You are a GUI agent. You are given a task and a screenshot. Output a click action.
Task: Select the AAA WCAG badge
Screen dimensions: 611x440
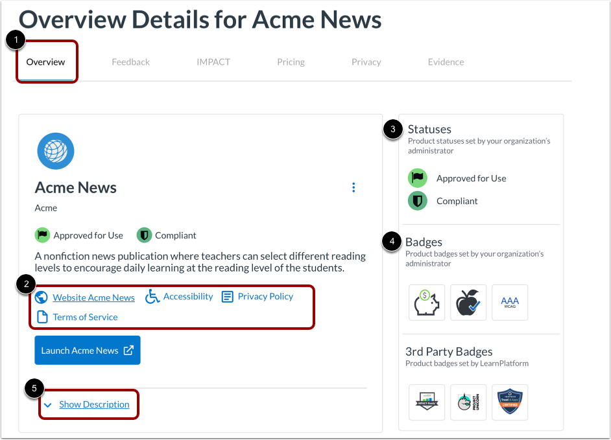tap(510, 303)
